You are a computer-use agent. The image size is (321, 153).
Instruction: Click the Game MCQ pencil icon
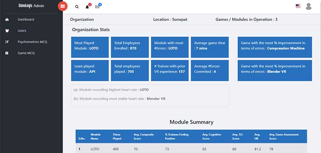pos(7,53)
